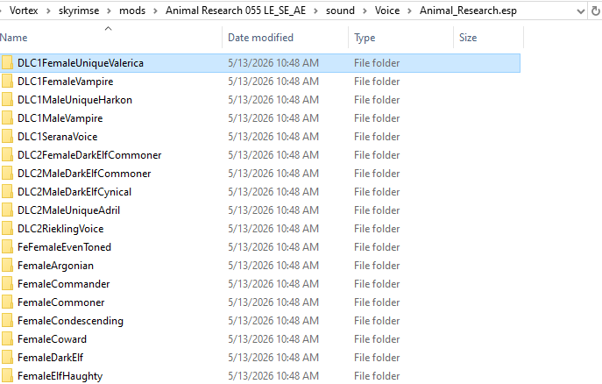Expand the chevron after skyrimse breadcrumb
The image size is (602, 384).
(x=109, y=11)
